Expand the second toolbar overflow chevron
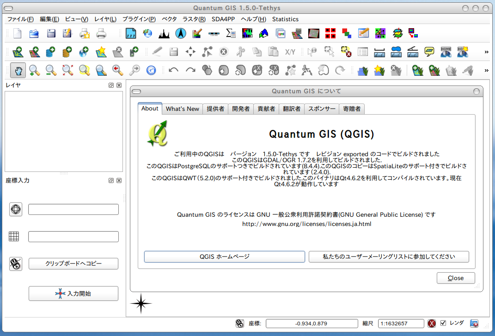The width and height of the screenshot is (495, 336). [487, 52]
